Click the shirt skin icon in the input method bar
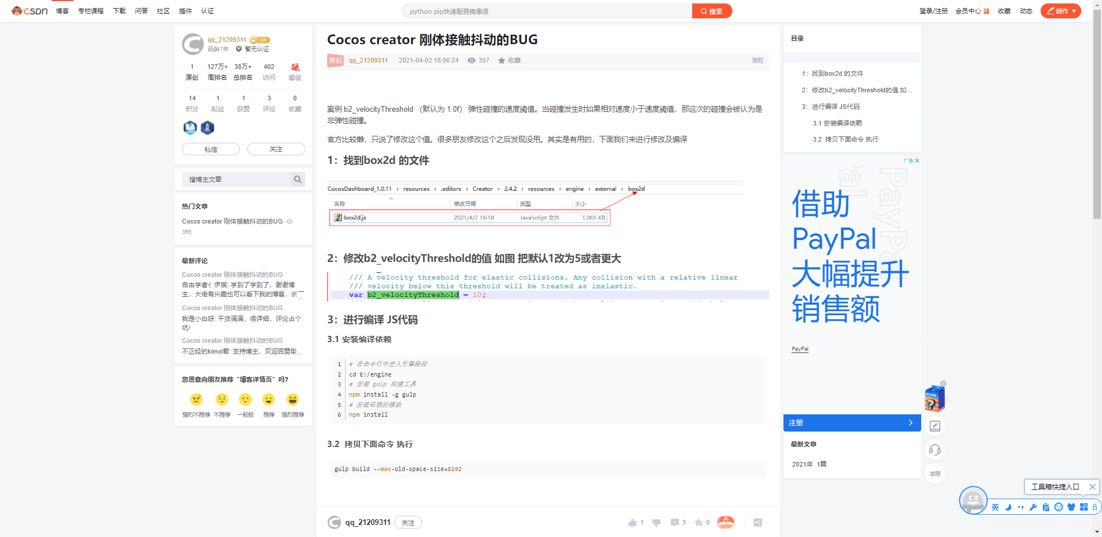 [x=1071, y=507]
